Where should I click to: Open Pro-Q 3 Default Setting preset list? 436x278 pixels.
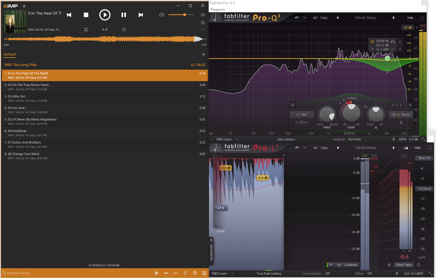[x=365, y=17]
